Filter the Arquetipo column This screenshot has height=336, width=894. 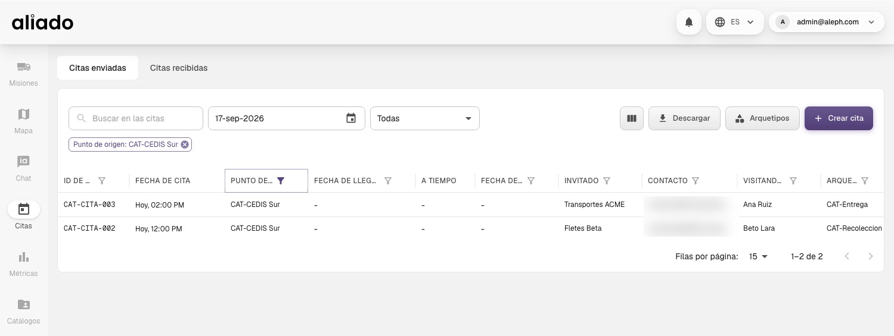[865, 181]
